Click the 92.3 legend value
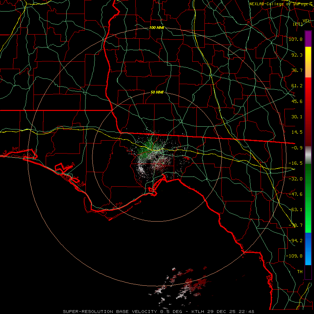 (297, 55)
